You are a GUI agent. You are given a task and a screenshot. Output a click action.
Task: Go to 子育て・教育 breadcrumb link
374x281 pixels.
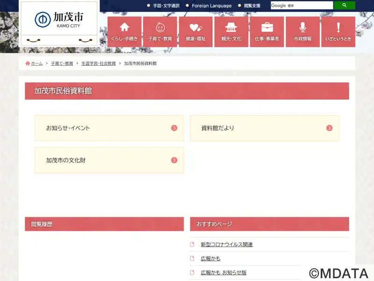(62, 63)
